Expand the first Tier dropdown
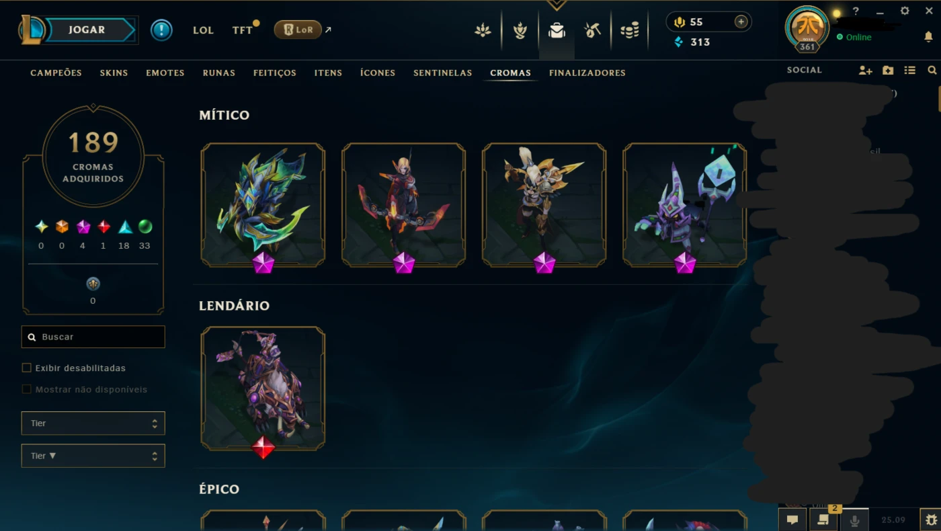 [x=93, y=423]
